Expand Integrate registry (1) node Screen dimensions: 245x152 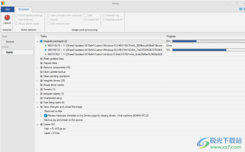[37, 94]
